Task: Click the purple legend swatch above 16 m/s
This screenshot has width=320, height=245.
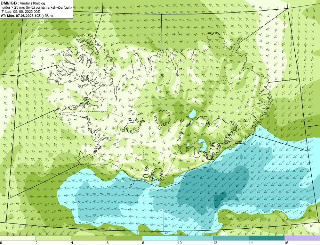Action: coord(302,238)
